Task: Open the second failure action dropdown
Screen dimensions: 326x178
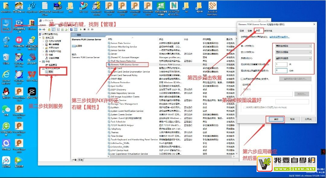Action: (x=293, y=52)
